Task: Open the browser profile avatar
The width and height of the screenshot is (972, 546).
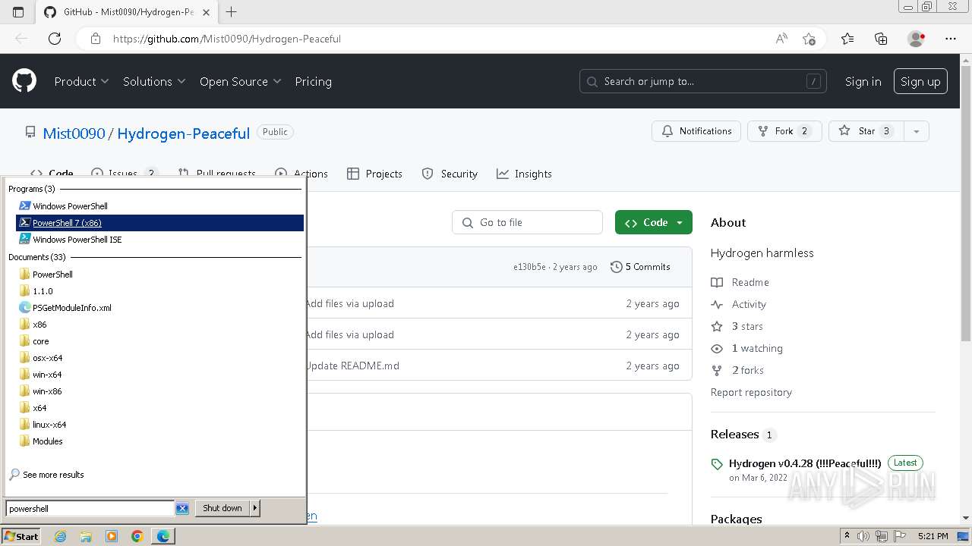Action: pyautogui.click(x=917, y=39)
